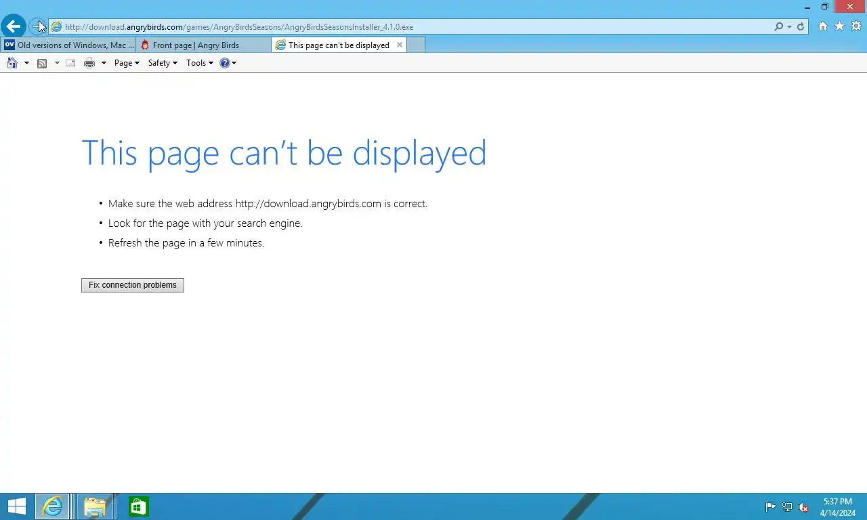This screenshot has width=867, height=520.
Task: Open the Windows Start button
Action: click(x=16, y=506)
